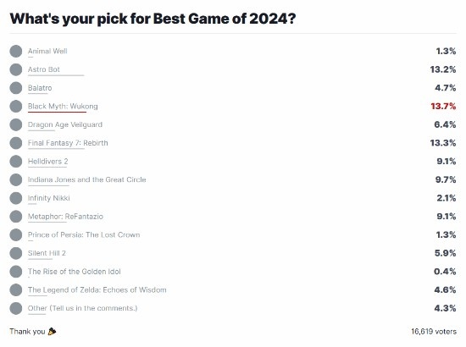Select the Silent Hill 2 radio button
Viewport: 466px width, 347px height.
[x=16, y=253]
